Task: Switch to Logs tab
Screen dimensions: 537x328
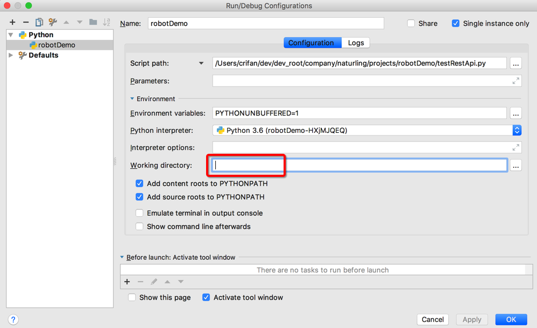Action: (356, 43)
